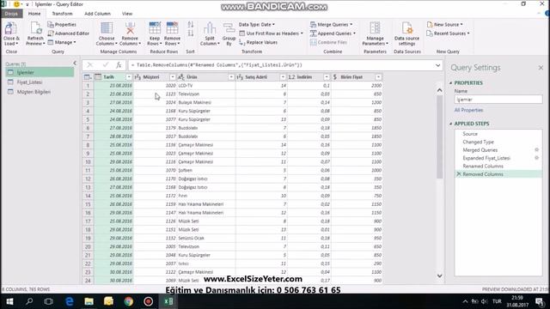
Task: Click the Choose Columns icon
Action: [x=107, y=28]
